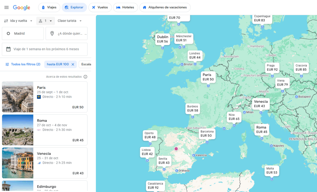Click the EUR 70 map label
317x192 pixels.
[179, 18]
